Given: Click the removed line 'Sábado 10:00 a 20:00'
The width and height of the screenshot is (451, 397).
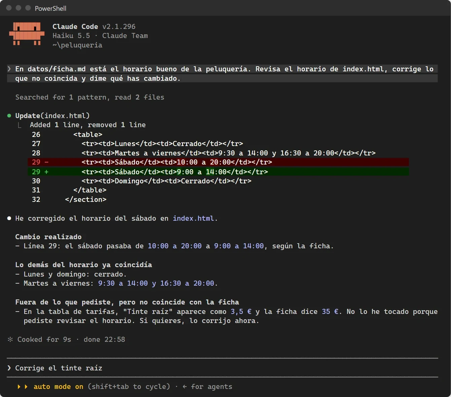Looking at the screenshot, I should click(218, 162).
